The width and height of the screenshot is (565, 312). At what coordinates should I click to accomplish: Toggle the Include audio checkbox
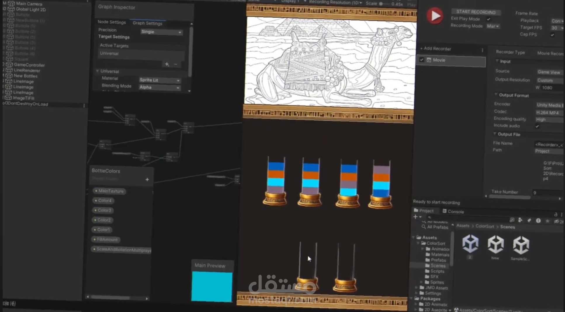[x=537, y=126]
